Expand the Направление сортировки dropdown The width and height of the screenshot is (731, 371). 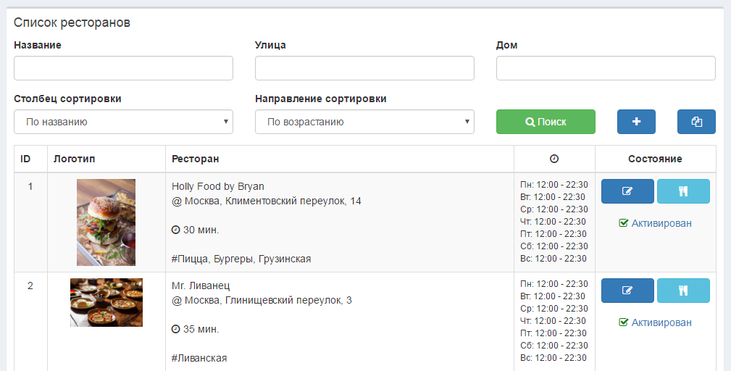(x=364, y=122)
